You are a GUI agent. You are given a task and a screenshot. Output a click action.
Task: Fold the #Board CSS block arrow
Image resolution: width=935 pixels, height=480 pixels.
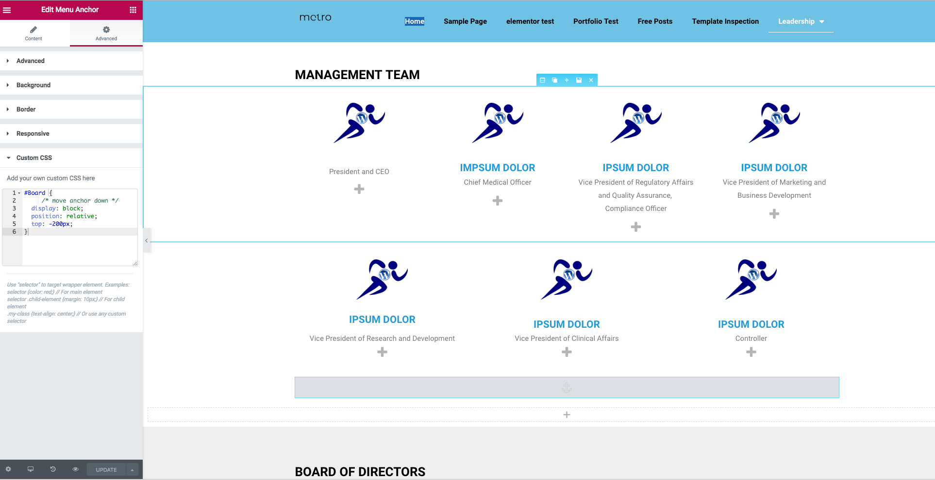[x=19, y=193]
